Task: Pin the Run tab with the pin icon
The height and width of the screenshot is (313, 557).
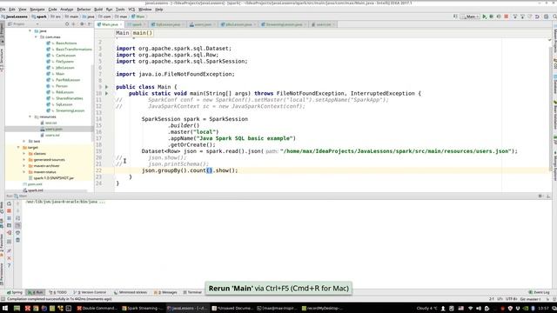Action: (x=9, y=251)
